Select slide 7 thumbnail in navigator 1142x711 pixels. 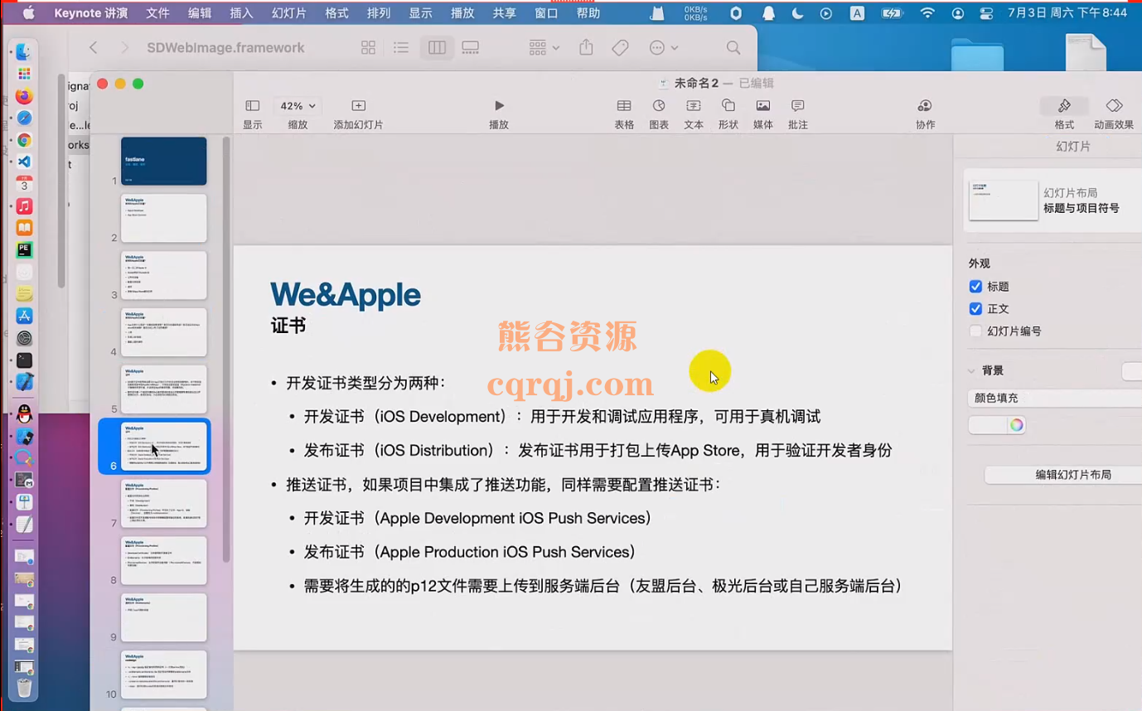point(164,503)
